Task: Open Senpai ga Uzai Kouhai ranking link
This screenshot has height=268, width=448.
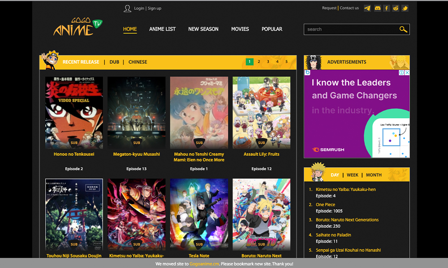Action: 348,250
